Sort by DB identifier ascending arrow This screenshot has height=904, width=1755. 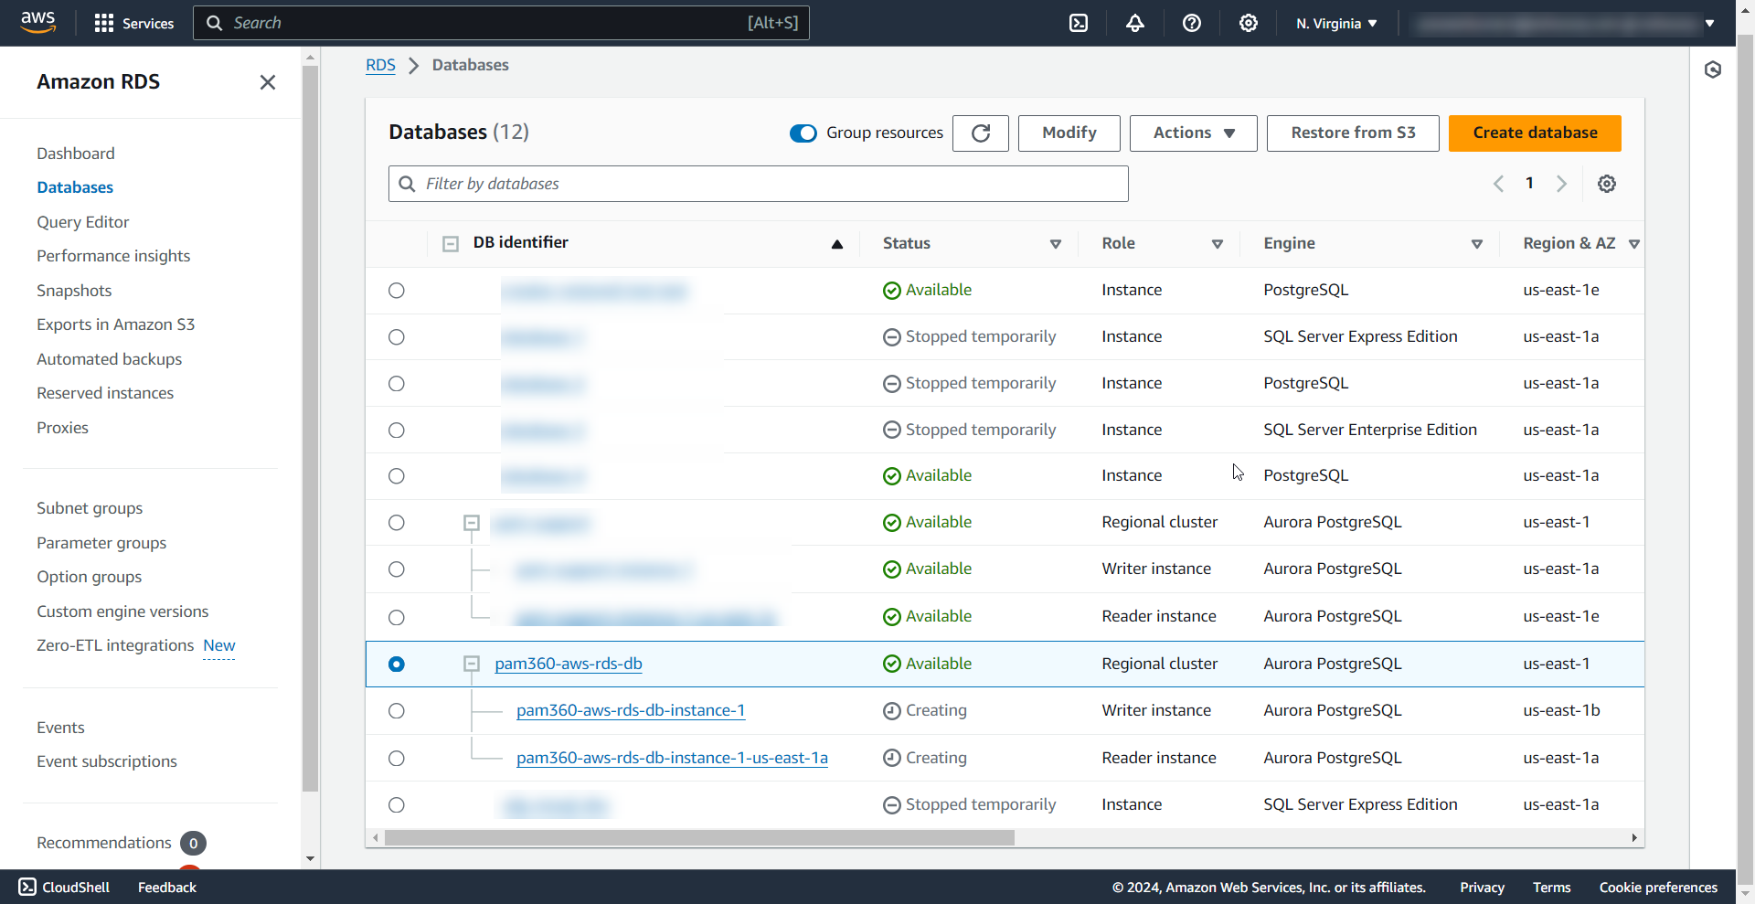coord(837,244)
